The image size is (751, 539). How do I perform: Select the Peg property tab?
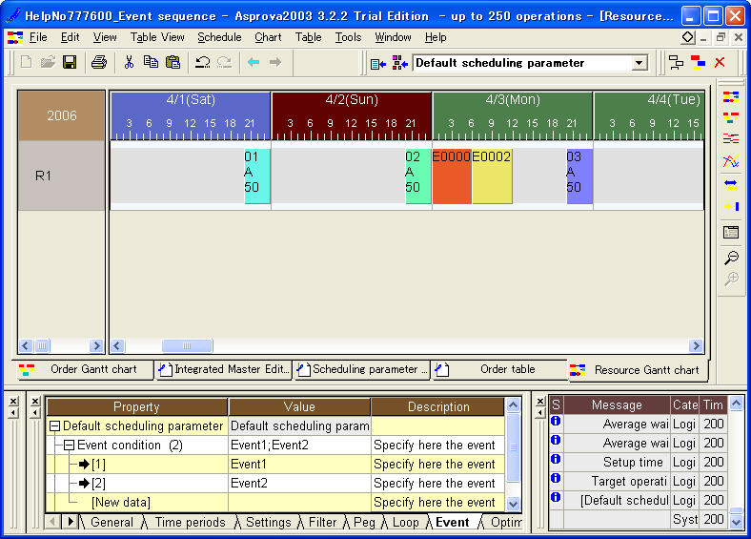point(364,522)
